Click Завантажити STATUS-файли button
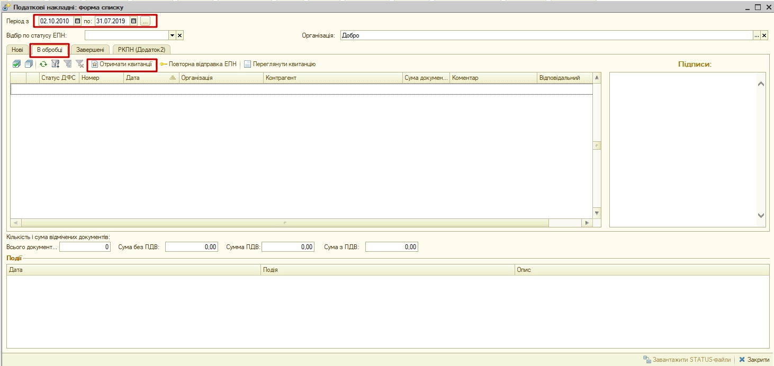This screenshot has height=366, width=774. pos(687,360)
